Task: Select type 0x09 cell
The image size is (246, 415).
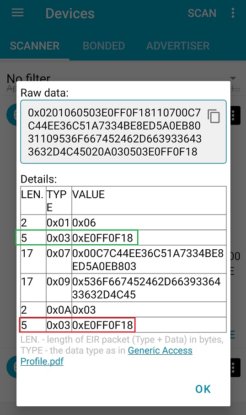Action: (x=59, y=288)
